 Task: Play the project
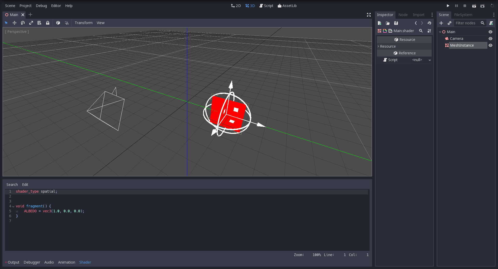448,6
